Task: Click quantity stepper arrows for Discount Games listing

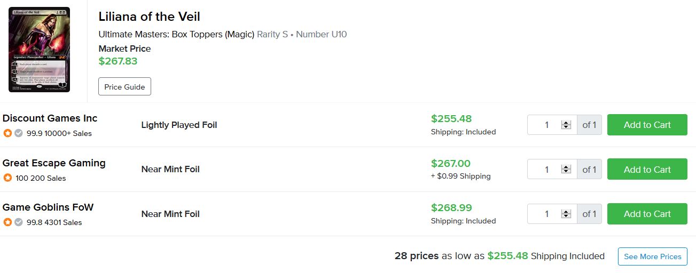Action: pos(566,125)
